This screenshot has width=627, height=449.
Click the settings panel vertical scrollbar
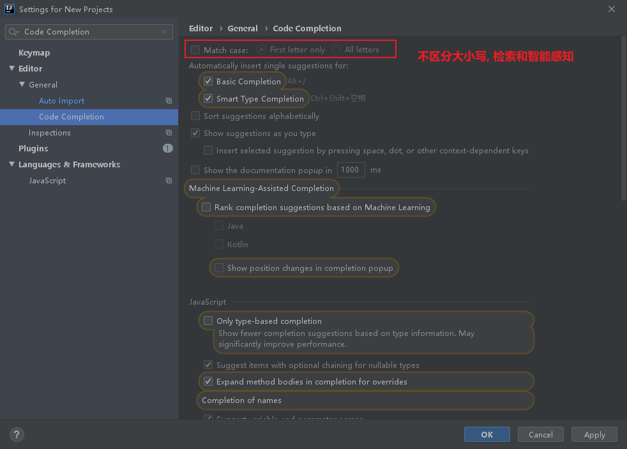click(x=623, y=118)
